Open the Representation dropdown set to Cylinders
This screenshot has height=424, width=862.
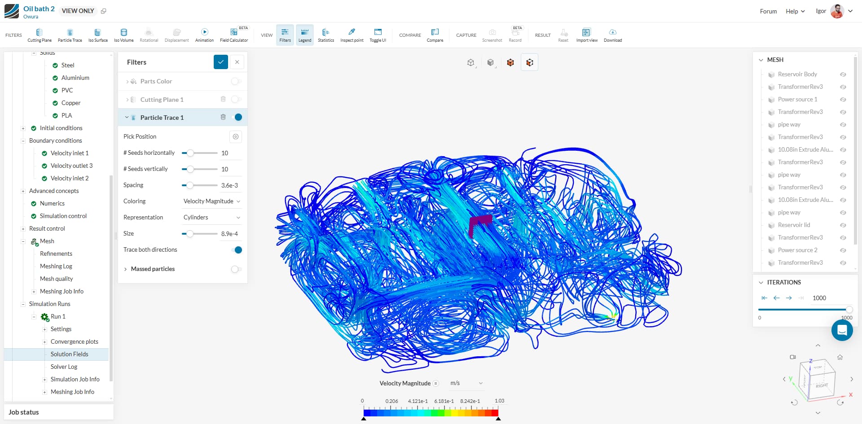click(211, 217)
